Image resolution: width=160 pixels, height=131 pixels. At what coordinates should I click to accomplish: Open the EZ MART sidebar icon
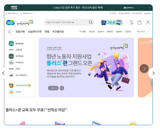[11, 92]
